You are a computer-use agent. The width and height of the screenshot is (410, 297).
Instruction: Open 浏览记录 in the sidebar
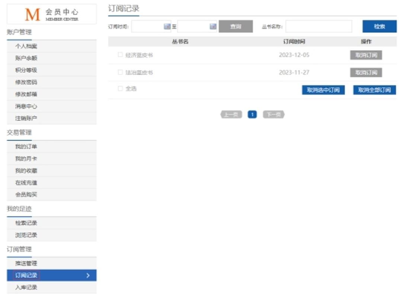pos(26,235)
